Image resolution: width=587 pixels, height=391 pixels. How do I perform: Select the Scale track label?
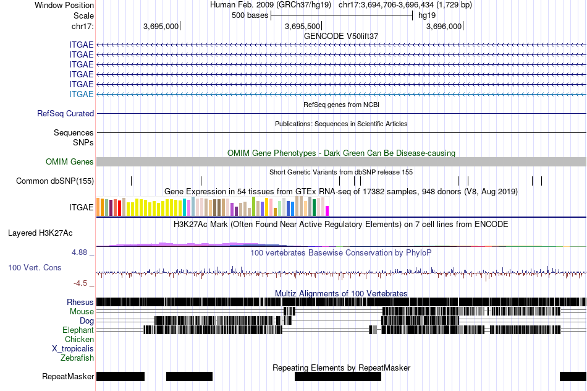pos(83,15)
